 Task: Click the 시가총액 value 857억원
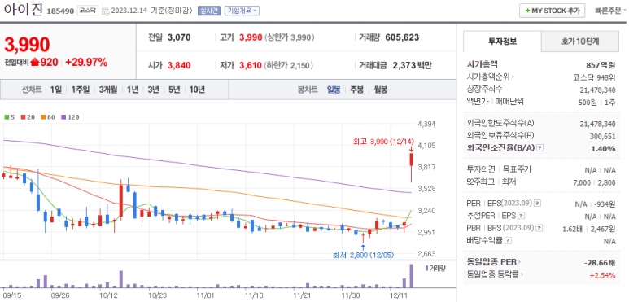601,65
